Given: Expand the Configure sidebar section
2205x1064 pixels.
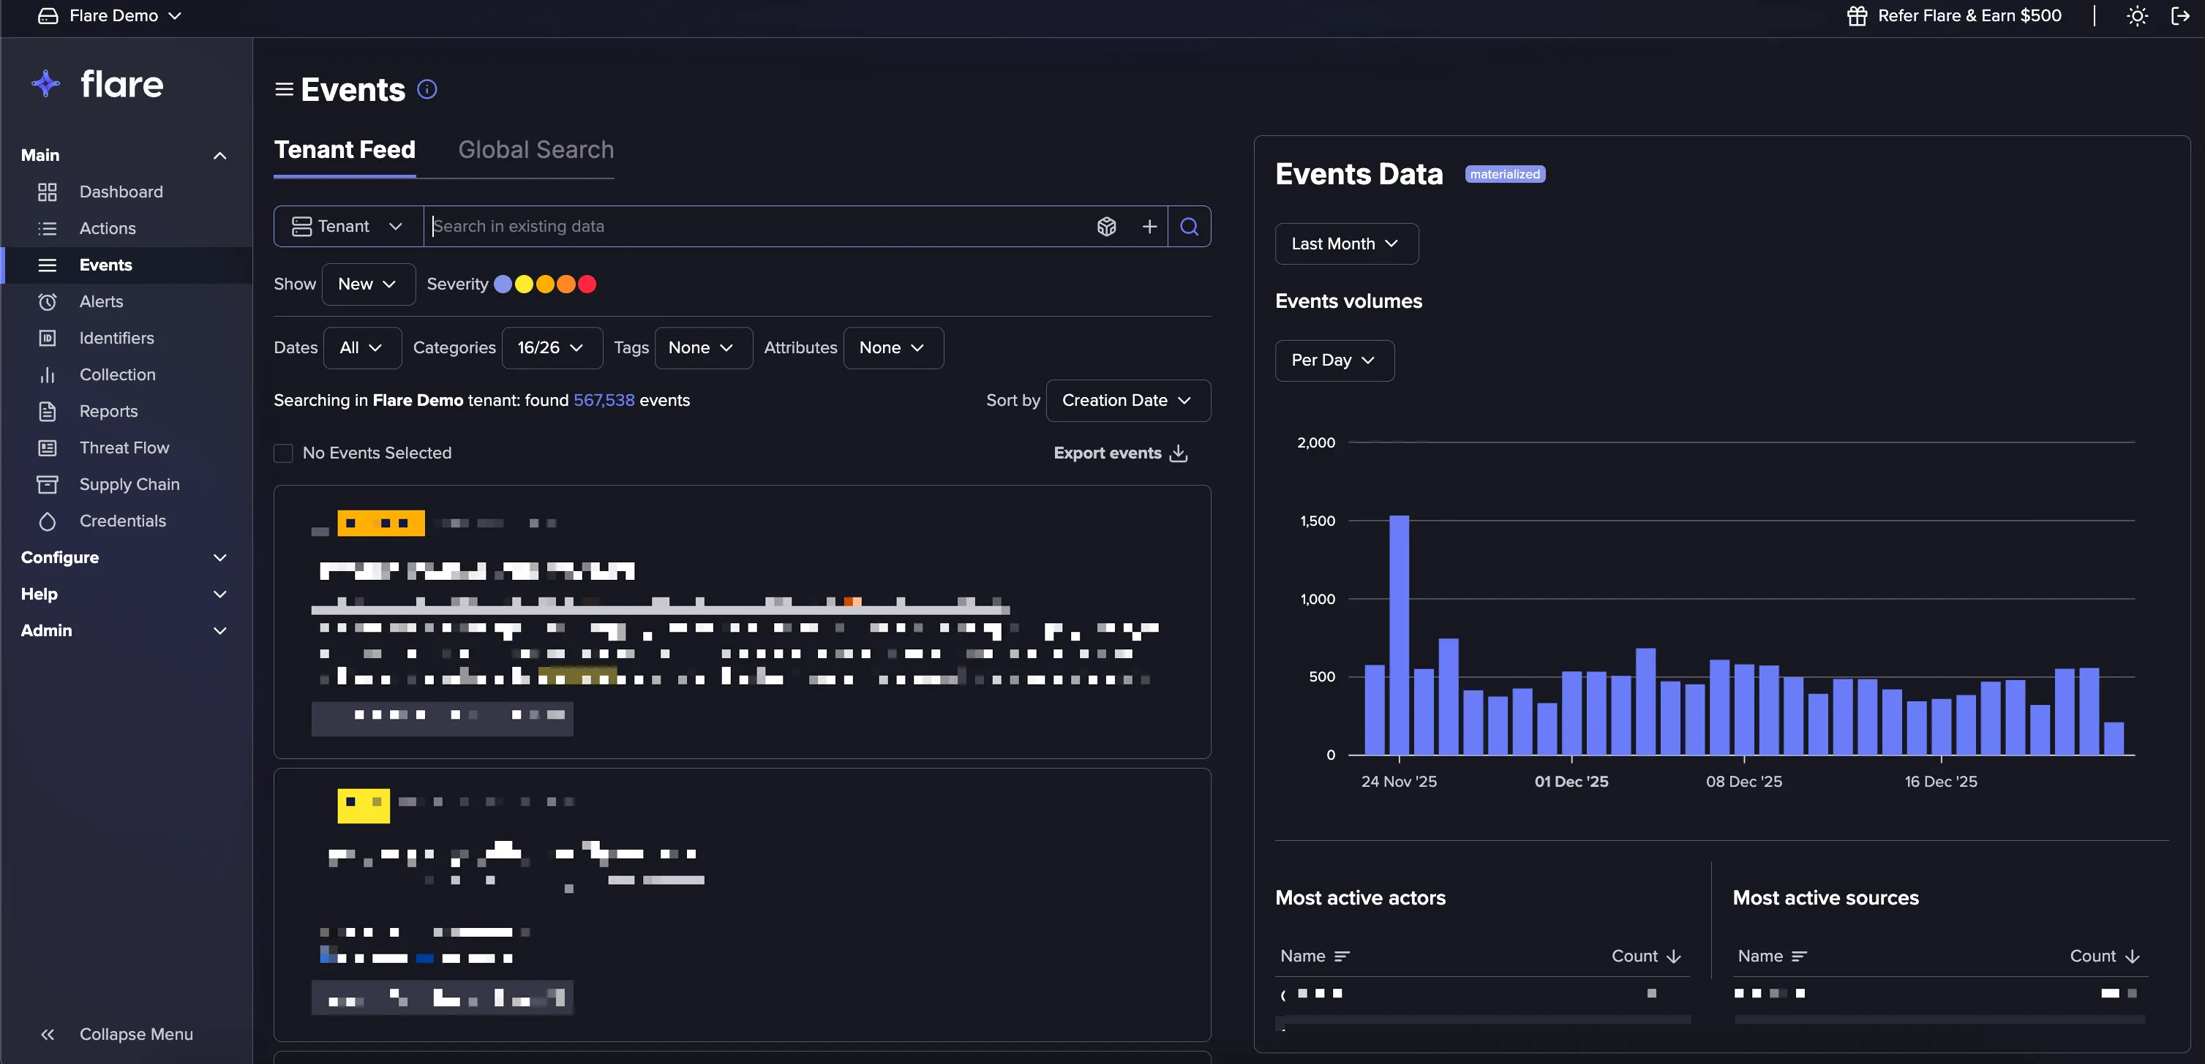Looking at the screenshot, I should click(124, 558).
